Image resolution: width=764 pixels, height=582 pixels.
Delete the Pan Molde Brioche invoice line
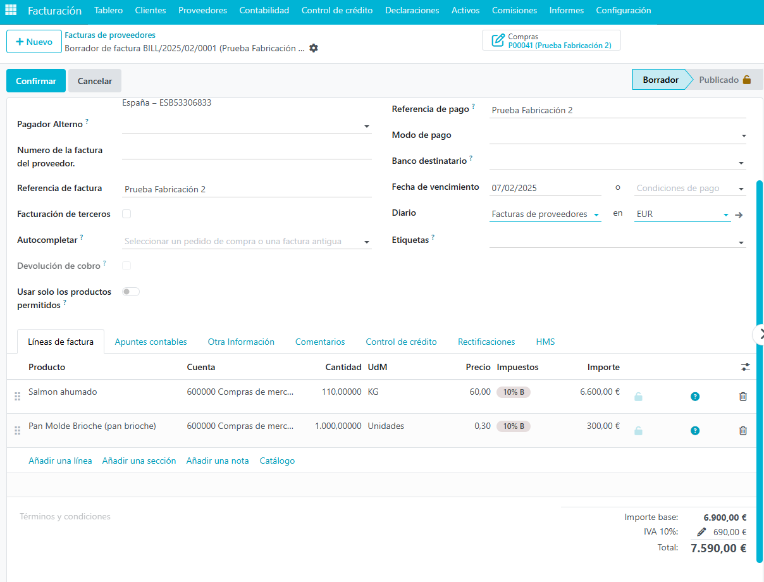(743, 431)
